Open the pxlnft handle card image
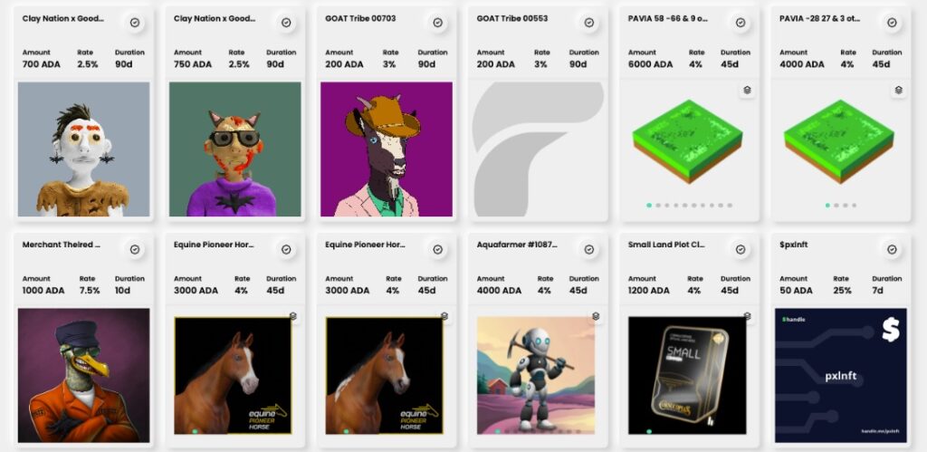 tap(841, 375)
